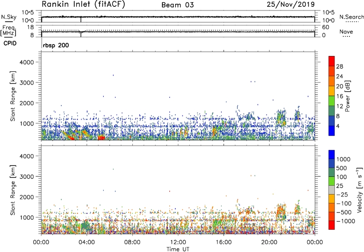Click the '60' Nave axis tick
The image size is (364, 252).
tap(326, 27)
